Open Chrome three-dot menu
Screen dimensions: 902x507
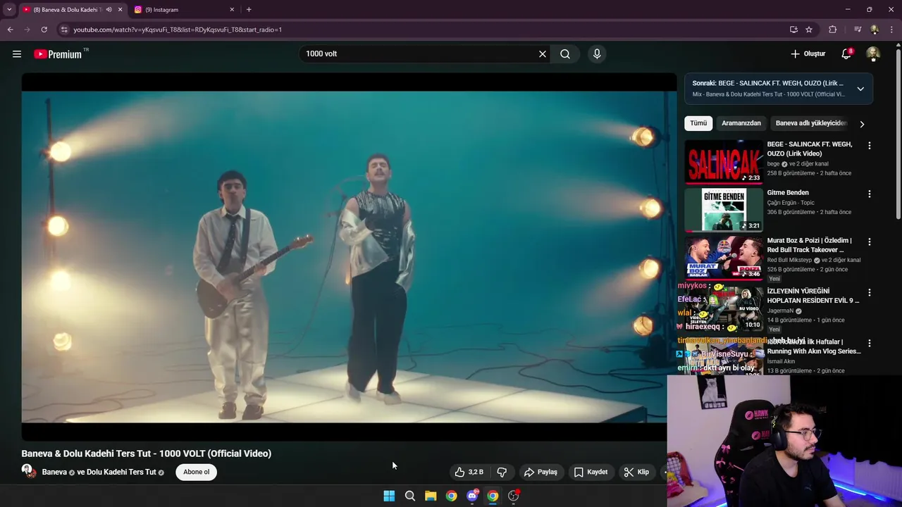892,30
